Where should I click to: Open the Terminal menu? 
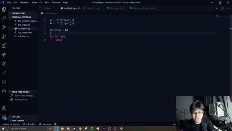tap(56, 3)
